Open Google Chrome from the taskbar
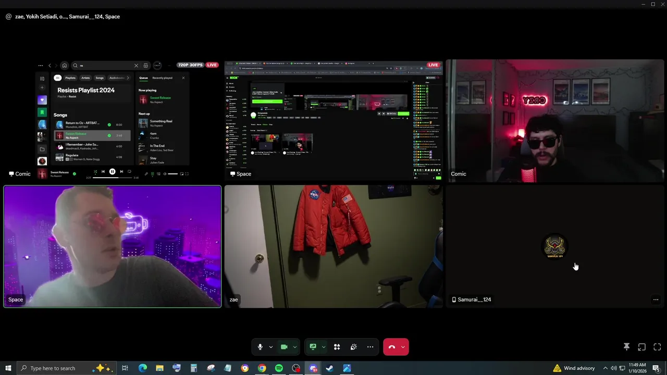Image resolution: width=667 pixels, height=375 pixels. (262, 368)
